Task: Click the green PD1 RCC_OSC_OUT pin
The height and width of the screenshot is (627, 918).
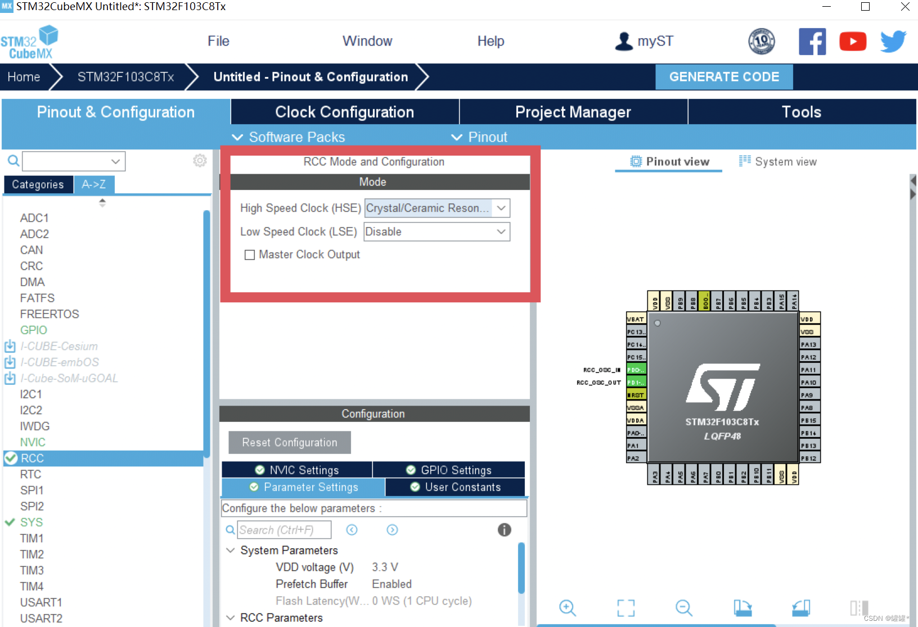Action: 636,383
